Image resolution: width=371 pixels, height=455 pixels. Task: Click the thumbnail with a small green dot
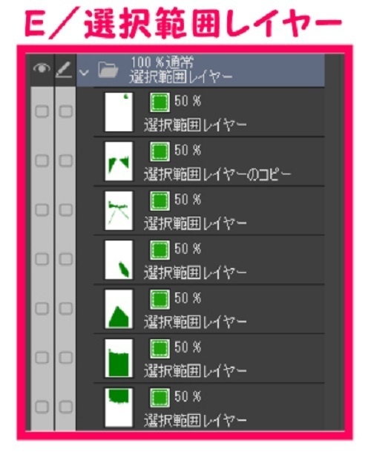(119, 112)
